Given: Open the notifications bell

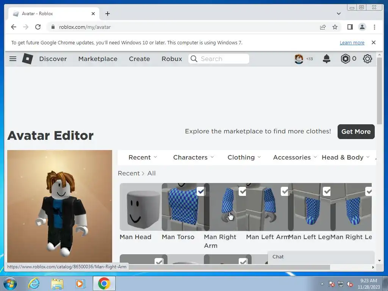Looking at the screenshot, I should point(327,59).
